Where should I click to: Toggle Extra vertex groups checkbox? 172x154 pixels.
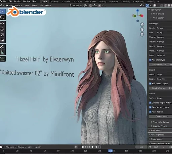point(150,107)
